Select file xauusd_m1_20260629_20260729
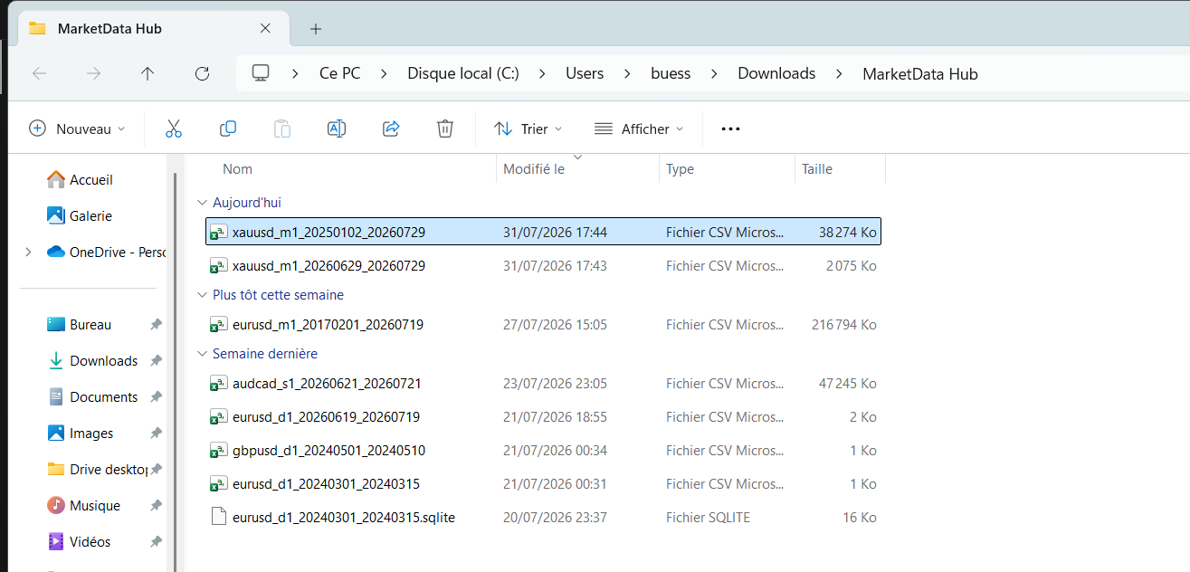The width and height of the screenshot is (1190, 572). 543,266
